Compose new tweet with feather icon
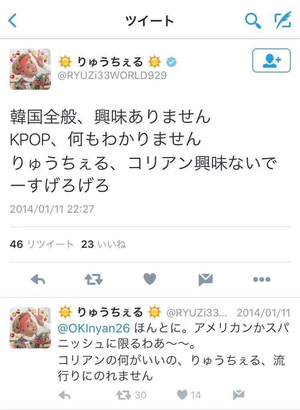 [283, 20]
